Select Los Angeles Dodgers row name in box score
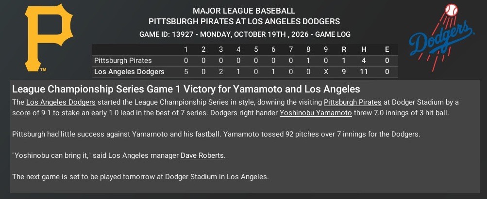This screenshot has height=199, width=487. 129,72
